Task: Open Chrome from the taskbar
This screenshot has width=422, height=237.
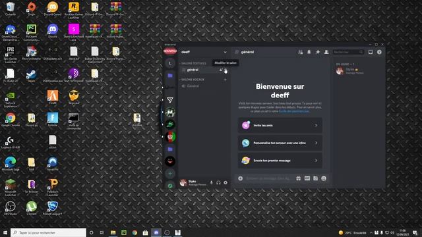Action: pyautogui.click(x=135, y=232)
